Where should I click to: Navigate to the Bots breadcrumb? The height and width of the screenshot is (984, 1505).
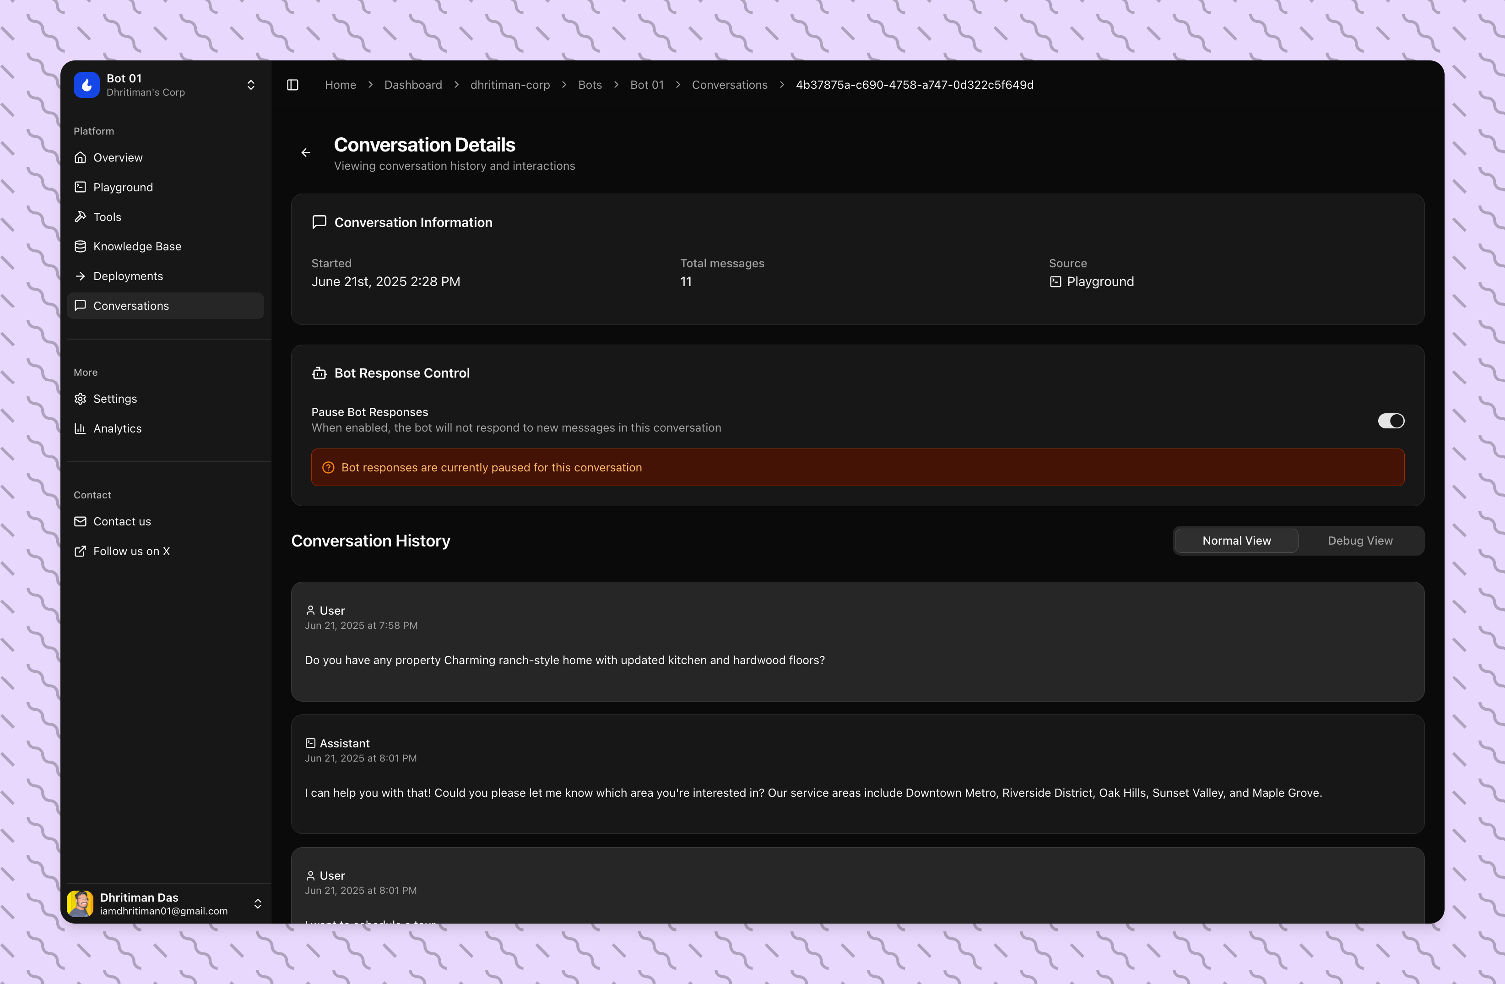[x=590, y=85]
